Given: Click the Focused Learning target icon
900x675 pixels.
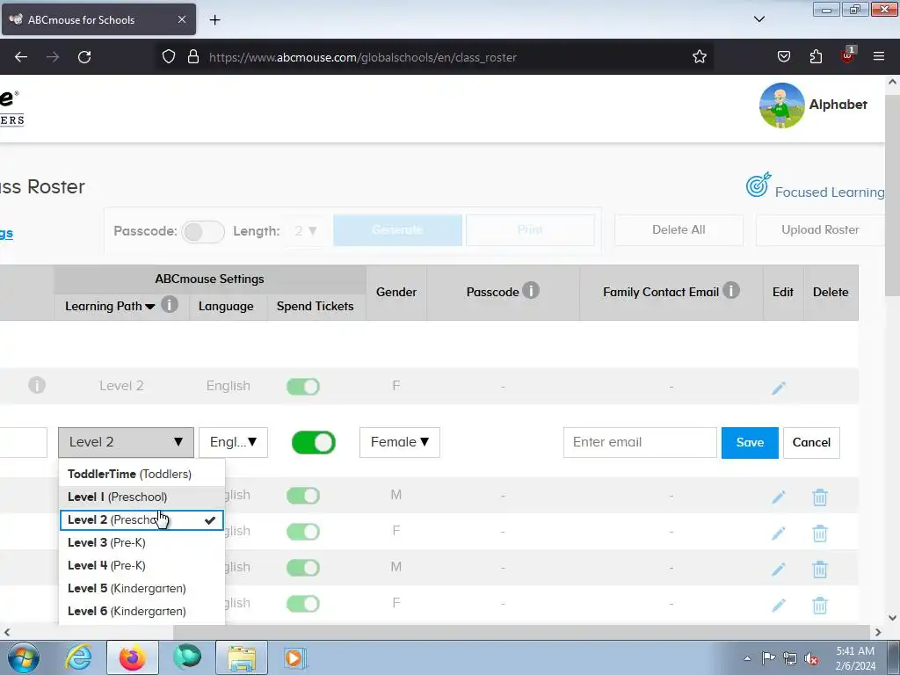Looking at the screenshot, I should click(758, 185).
